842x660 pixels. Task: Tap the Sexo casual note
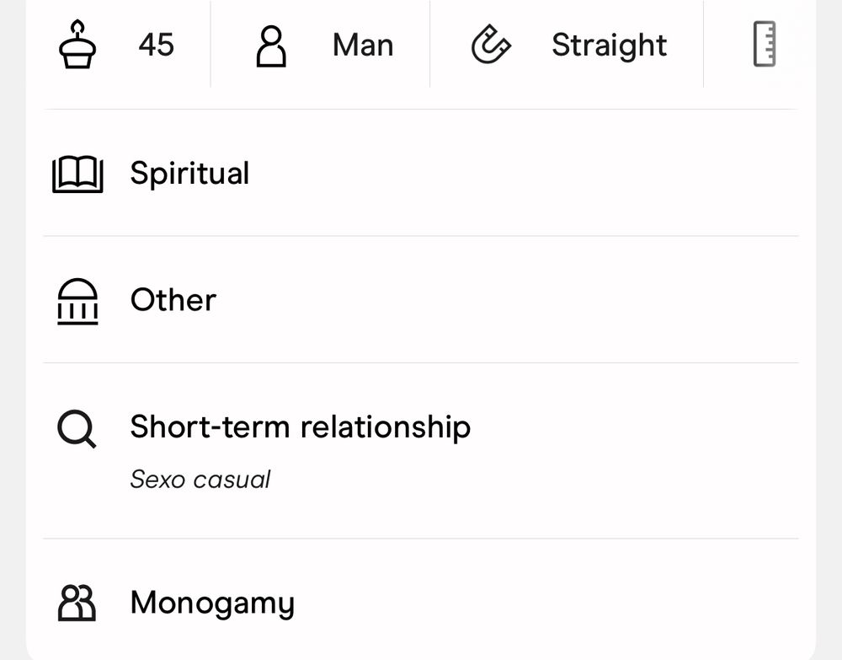coord(200,480)
